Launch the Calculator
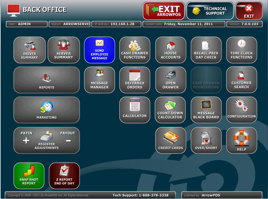This screenshot has height=199, width=268. [x=135, y=110]
